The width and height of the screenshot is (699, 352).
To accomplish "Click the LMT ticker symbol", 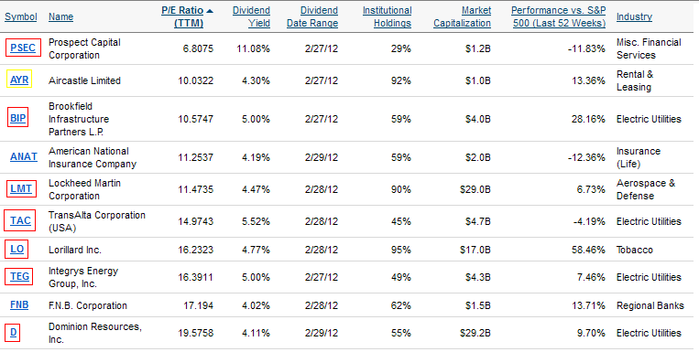I will point(21,188).
